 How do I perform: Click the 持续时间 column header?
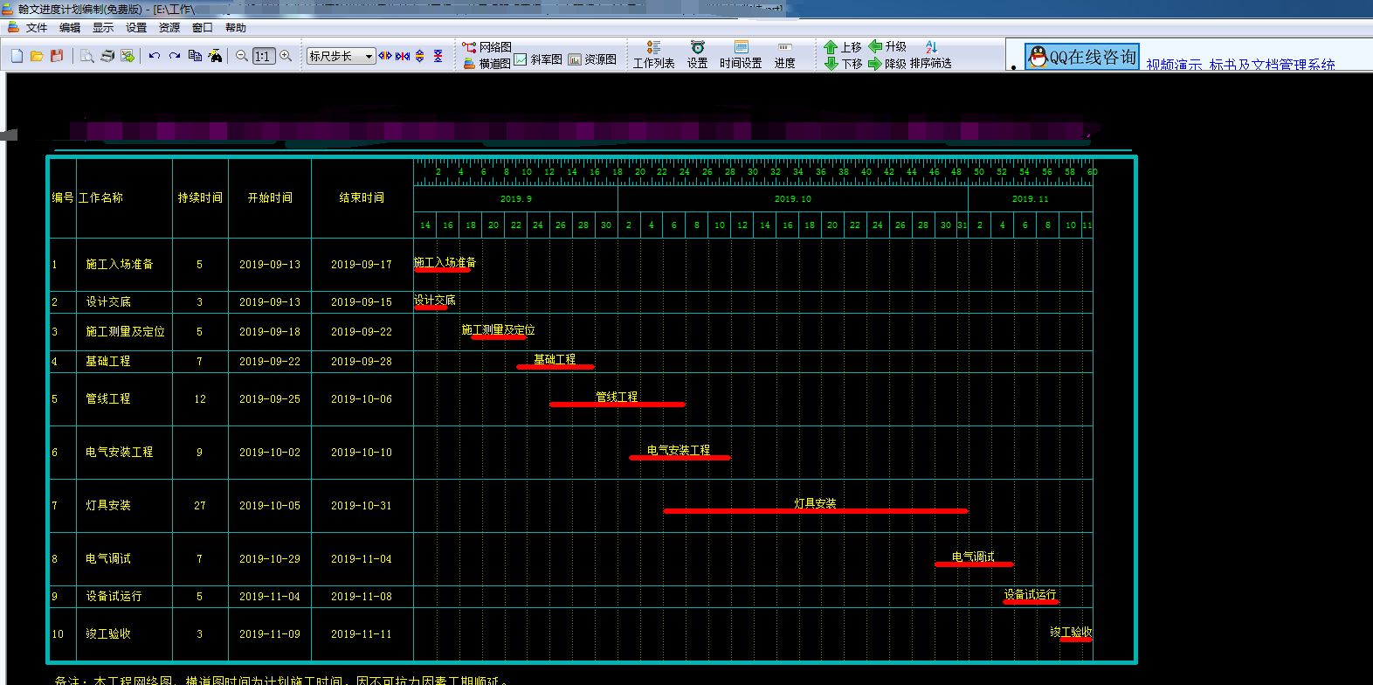[x=200, y=197]
